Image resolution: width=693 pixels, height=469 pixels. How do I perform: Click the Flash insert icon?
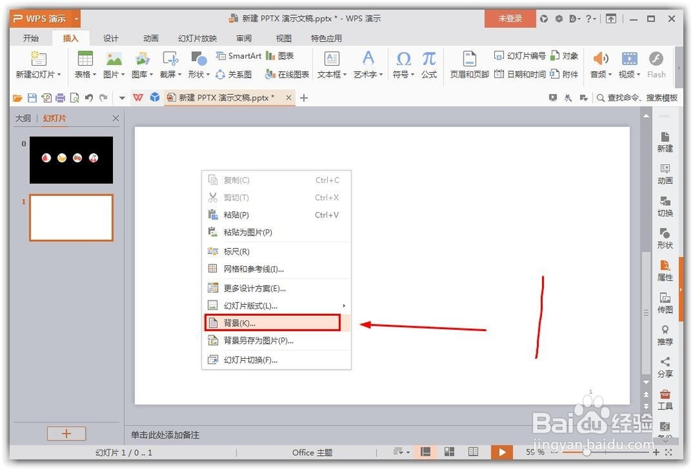click(x=656, y=59)
